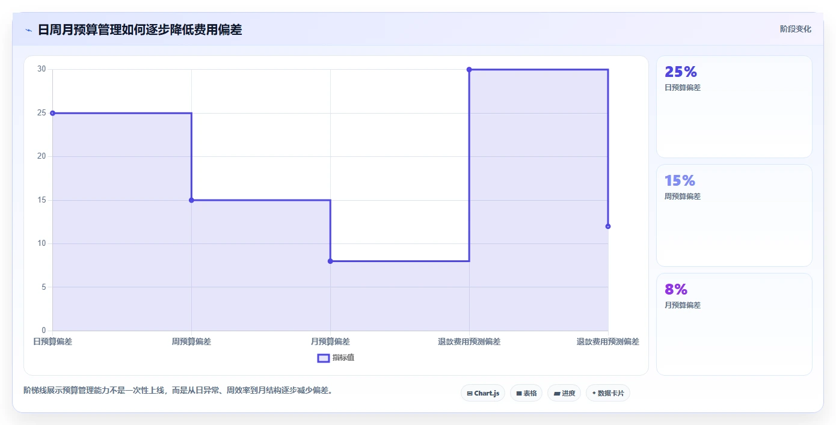Open the 15% 周预算偏差 card
Viewport: 836px width, 425px height.
tap(734, 215)
